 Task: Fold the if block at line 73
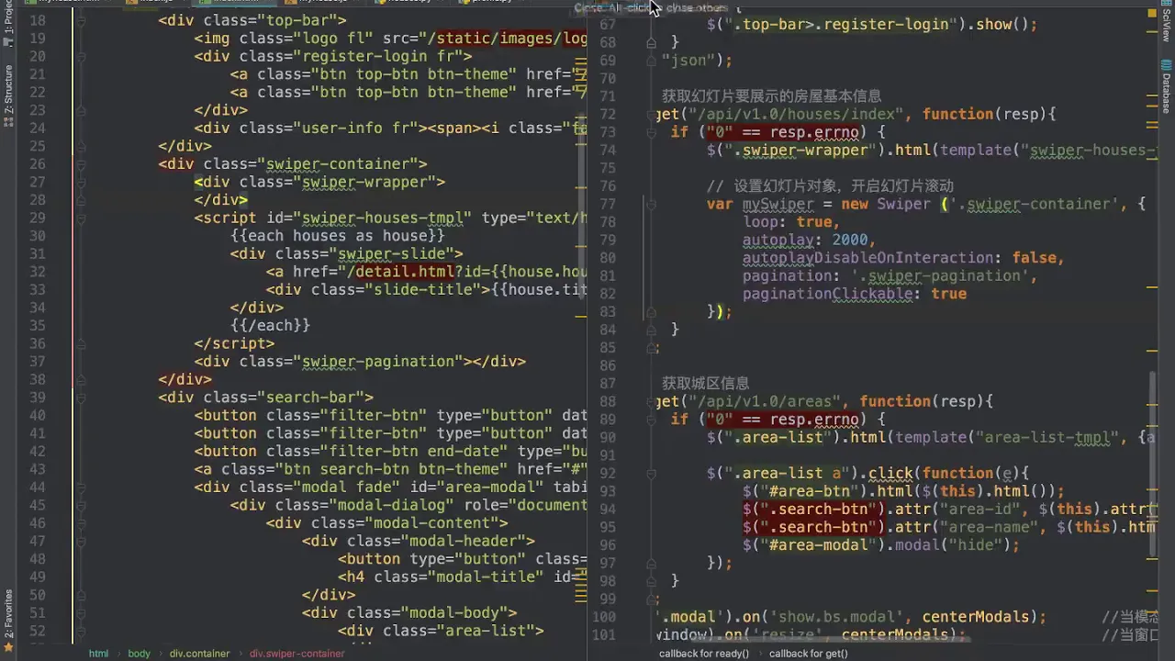[651, 132]
